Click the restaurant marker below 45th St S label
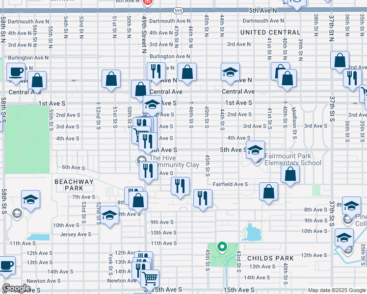 point(203,199)
